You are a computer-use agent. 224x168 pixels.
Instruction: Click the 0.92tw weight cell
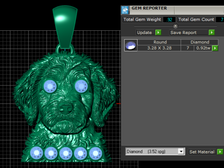tap(203, 48)
